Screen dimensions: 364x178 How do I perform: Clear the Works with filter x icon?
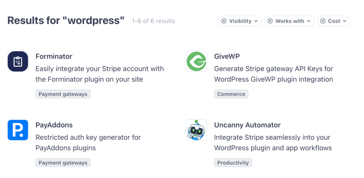(x=270, y=21)
